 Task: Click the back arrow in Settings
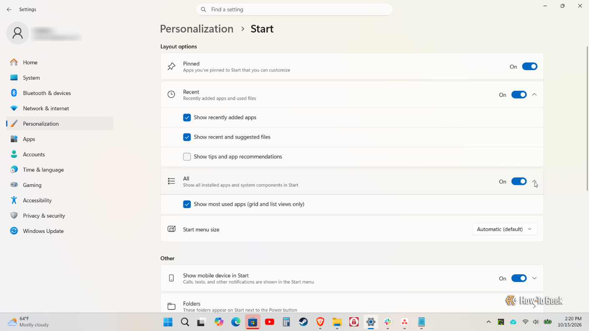click(x=9, y=9)
